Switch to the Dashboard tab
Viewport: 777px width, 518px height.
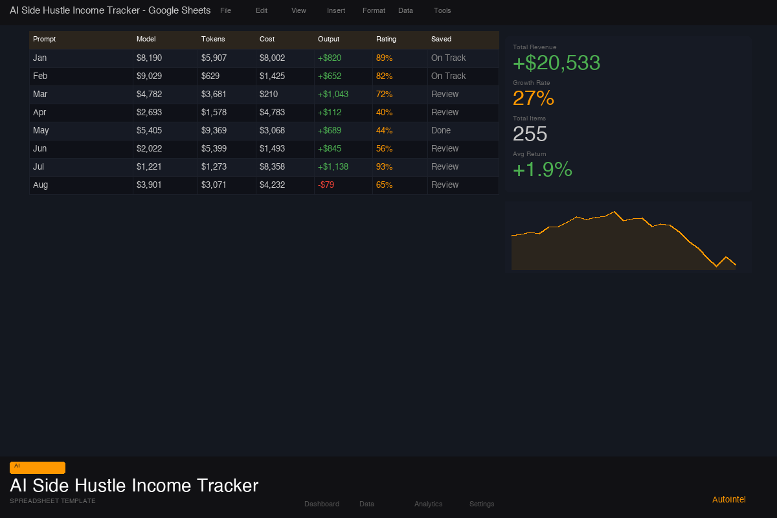(322, 504)
